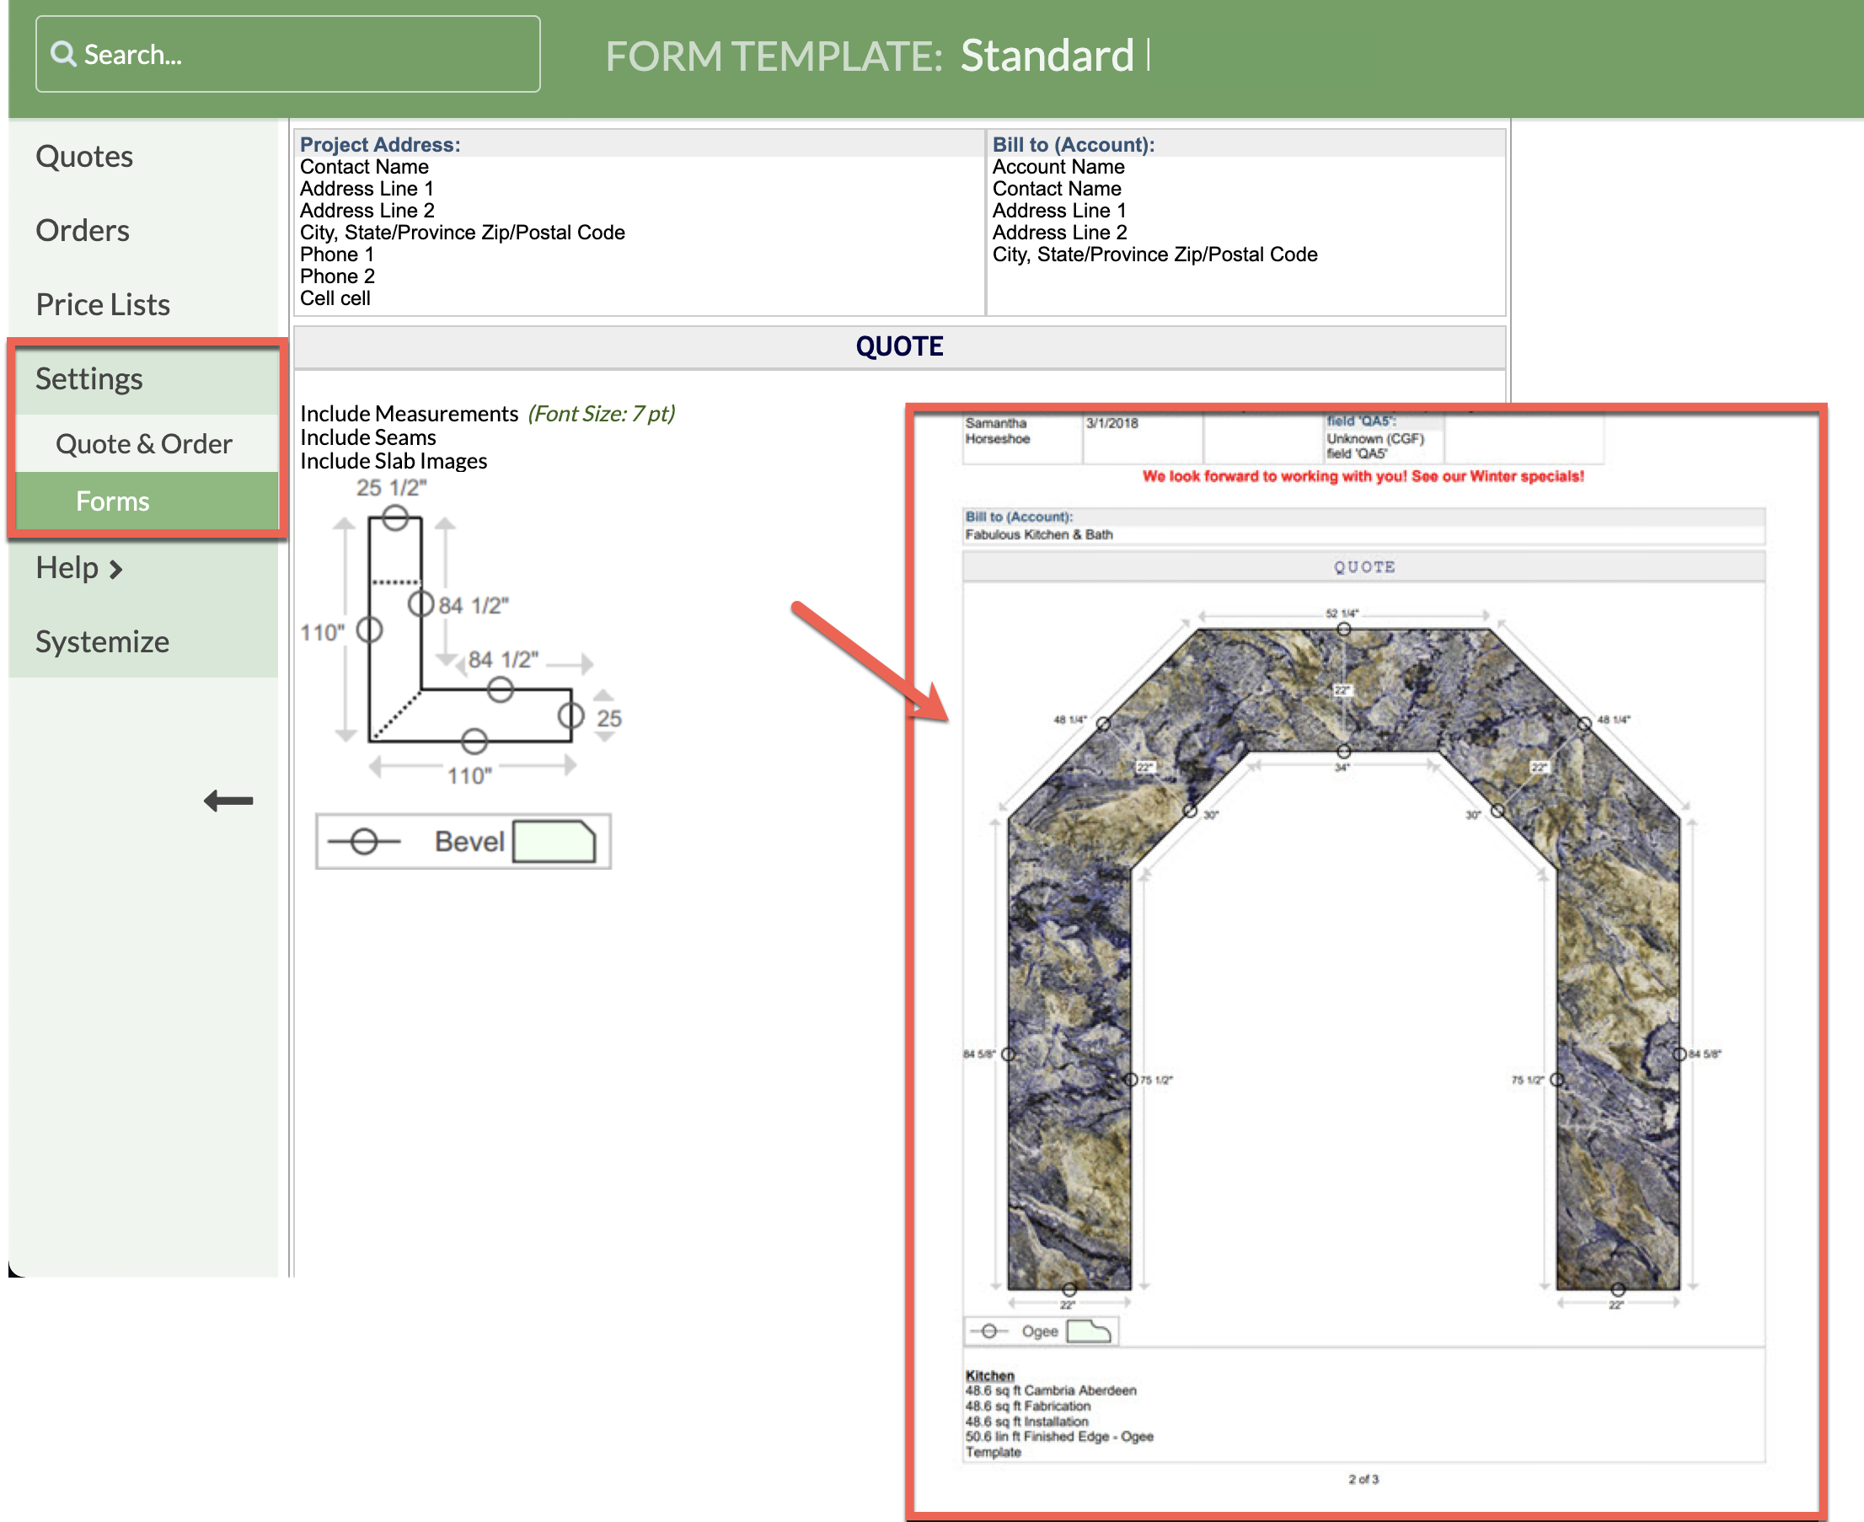Open the Price Lists page
1864x1522 pixels.
click(x=103, y=304)
